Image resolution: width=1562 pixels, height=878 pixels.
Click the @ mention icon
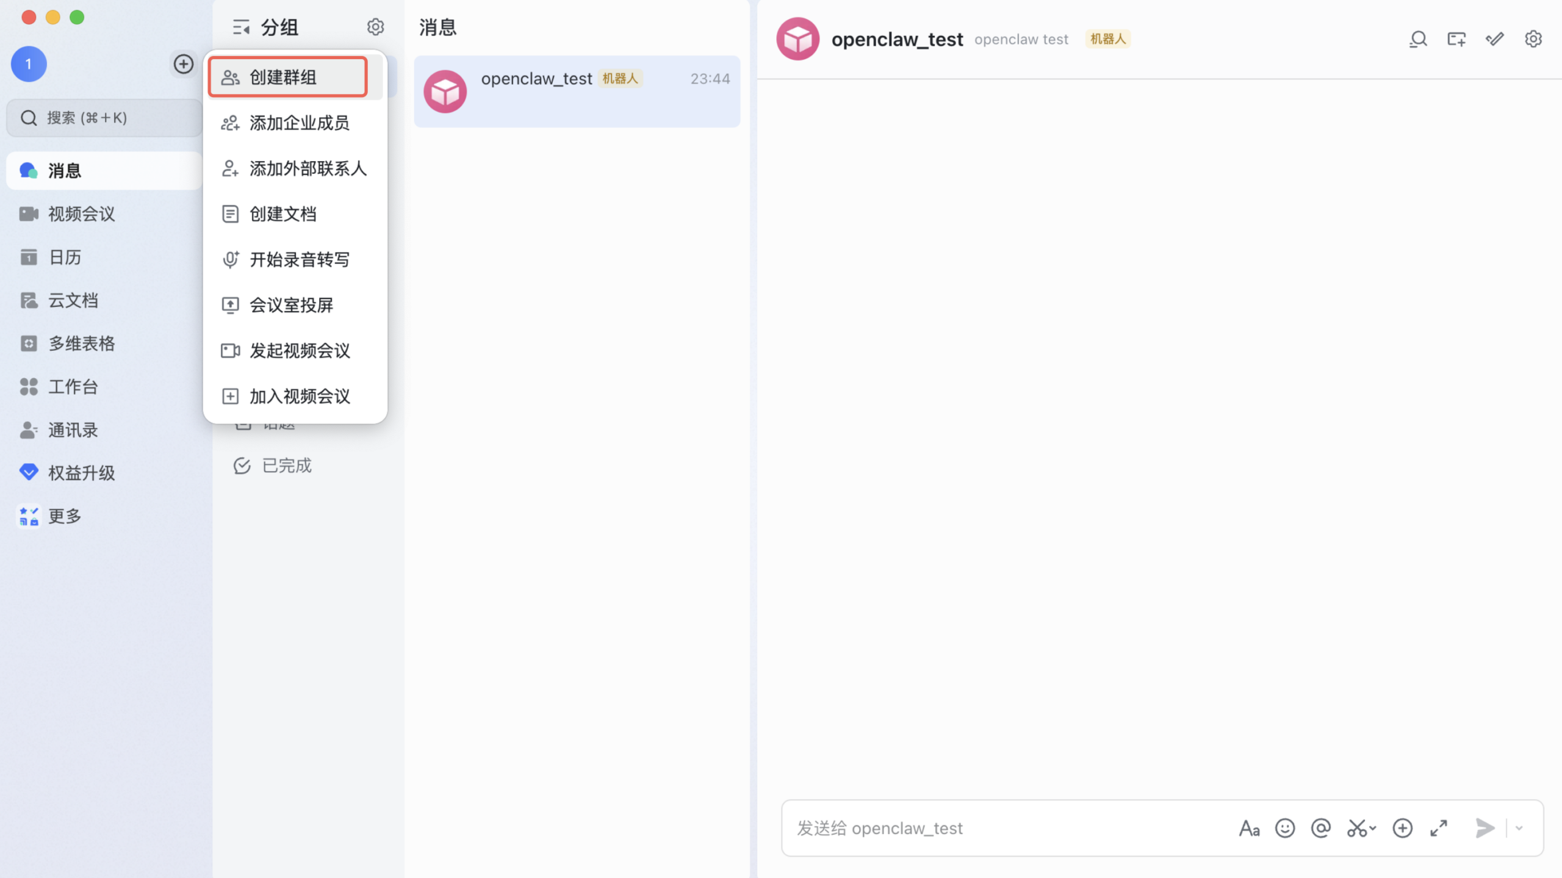tap(1320, 828)
